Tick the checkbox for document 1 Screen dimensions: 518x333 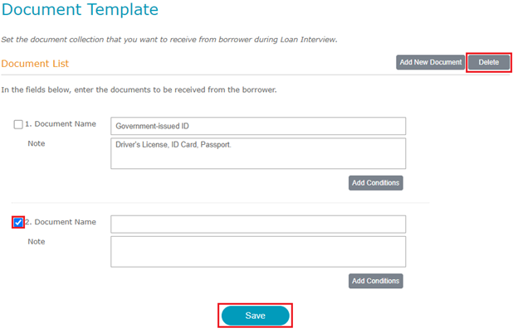18,125
